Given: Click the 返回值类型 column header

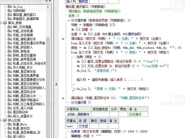Looking at the screenshot, I should [100, 109].
